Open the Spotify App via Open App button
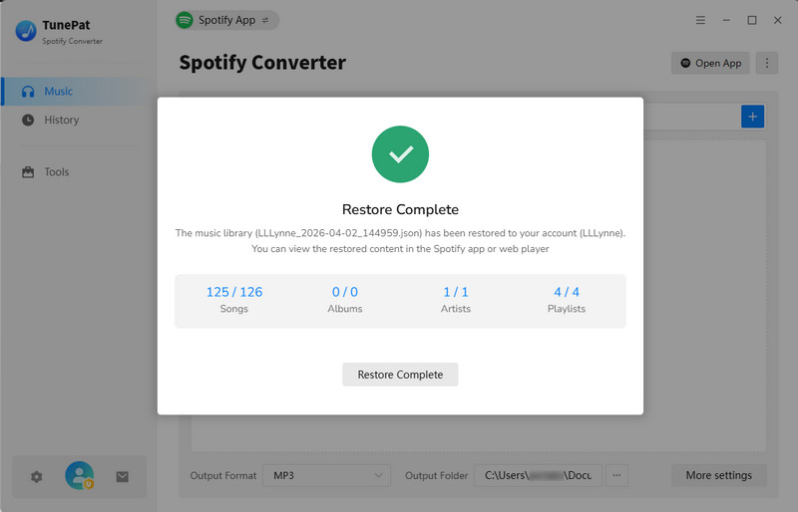Image resolution: width=798 pixels, height=512 pixels. [x=710, y=63]
